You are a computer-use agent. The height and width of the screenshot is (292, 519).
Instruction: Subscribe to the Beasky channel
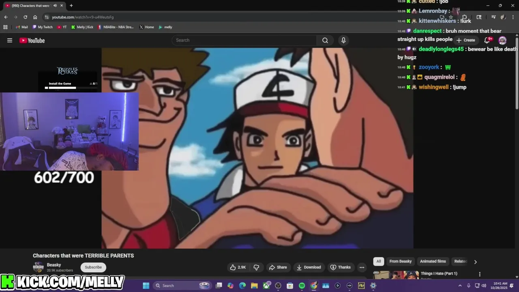(93, 267)
